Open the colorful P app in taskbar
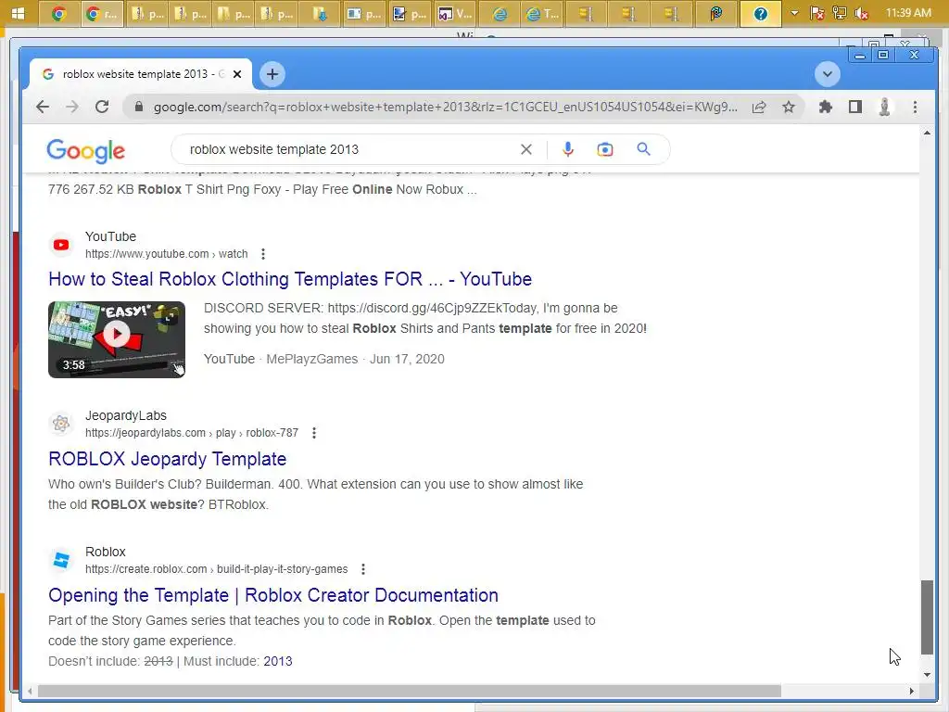The width and height of the screenshot is (949, 712). (716, 13)
